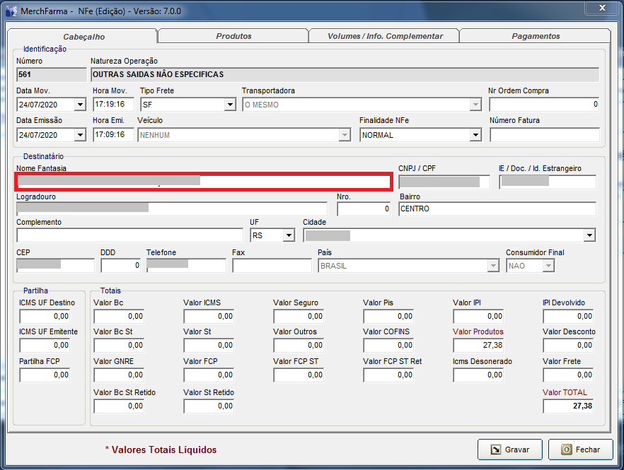Image resolution: width=624 pixels, height=470 pixels.
Task: Click the Nr Ordem Compra field
Action: point(544,105)
